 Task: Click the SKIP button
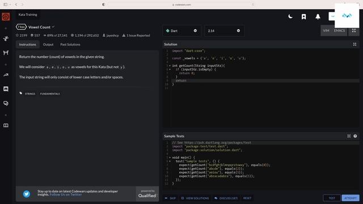pyautogui.click(x=170, y=198)
